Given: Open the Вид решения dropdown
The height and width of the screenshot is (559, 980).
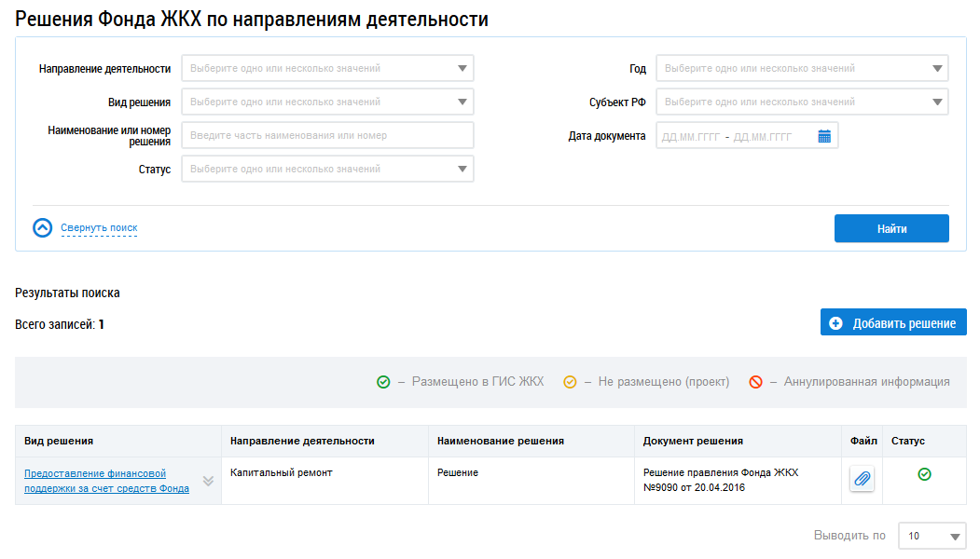Looking at the screenshot, I should 327,102.
